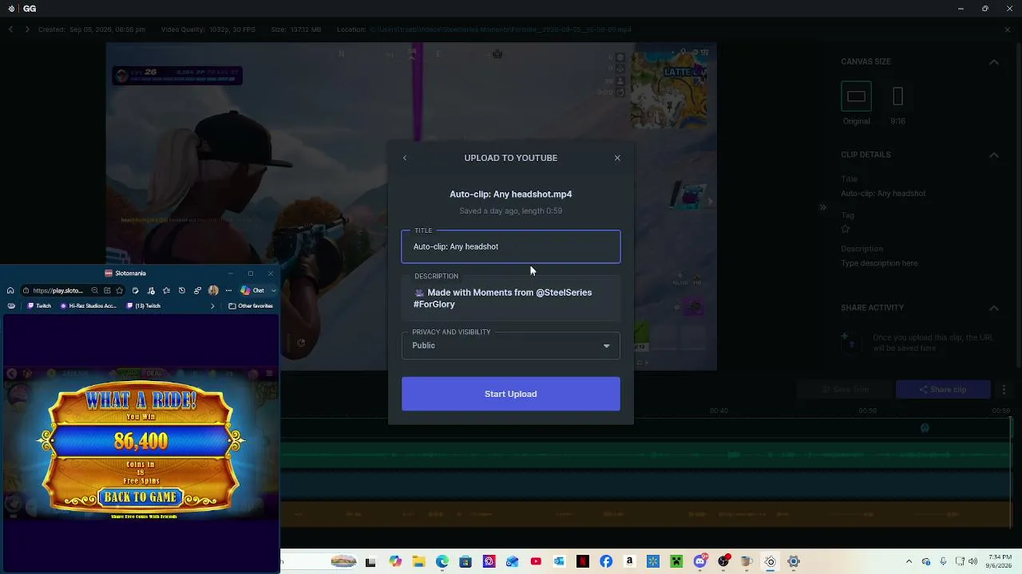Open Amazon from the taskbar
Viewport: 1022px width, 574px height.
point(630,562)
